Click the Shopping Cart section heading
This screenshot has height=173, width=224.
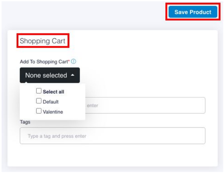coord(43,41)
